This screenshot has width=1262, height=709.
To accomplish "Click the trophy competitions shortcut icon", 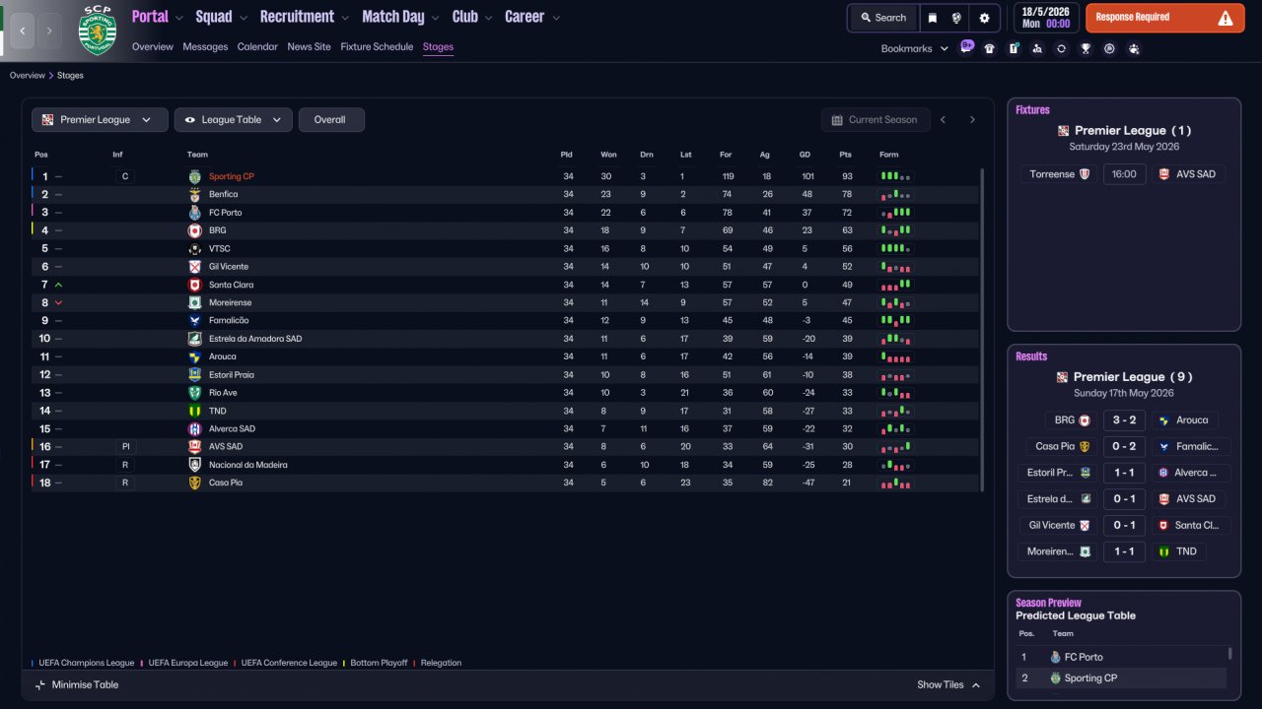I will coord(1086,48).
